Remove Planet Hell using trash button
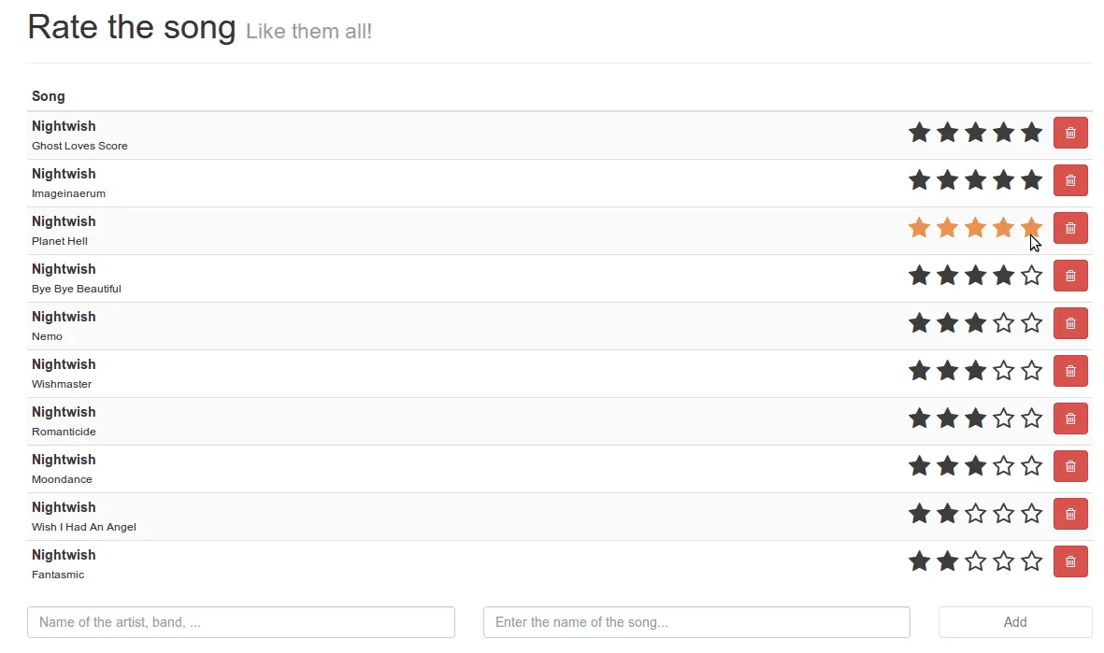This screenshot has height=653, width=1104. [1070, 228]
